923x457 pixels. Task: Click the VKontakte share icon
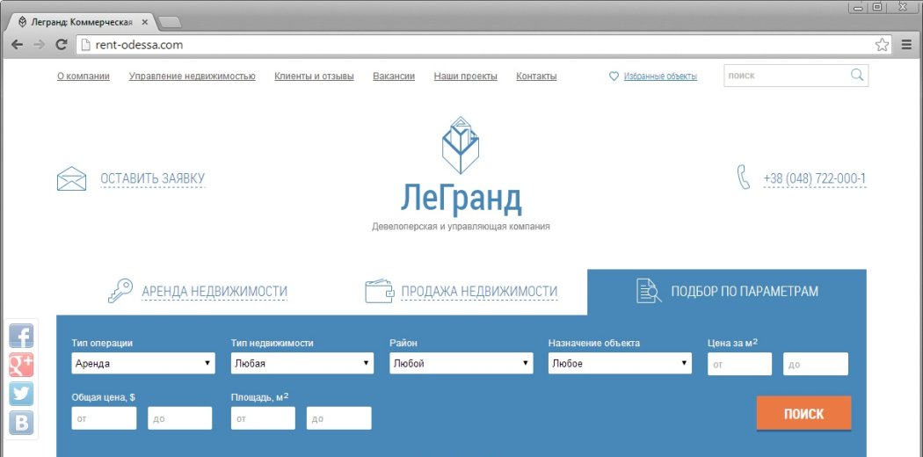[21, 424]
